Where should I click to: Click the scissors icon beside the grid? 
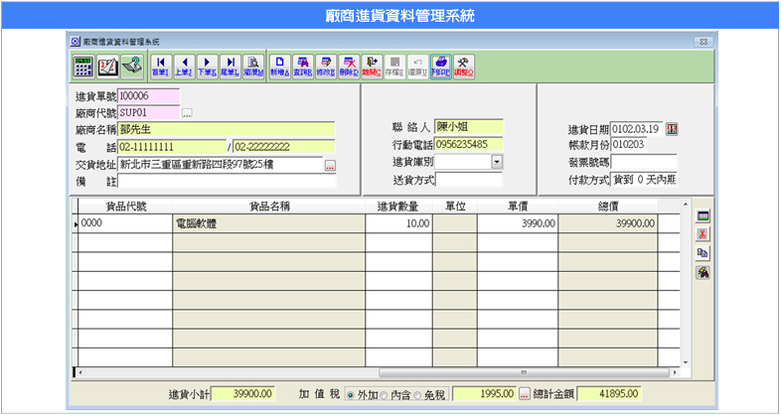click(x=703, y=234)
